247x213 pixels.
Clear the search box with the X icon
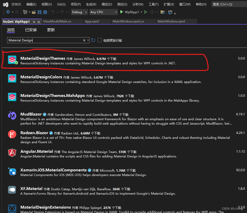pos(84,40)
